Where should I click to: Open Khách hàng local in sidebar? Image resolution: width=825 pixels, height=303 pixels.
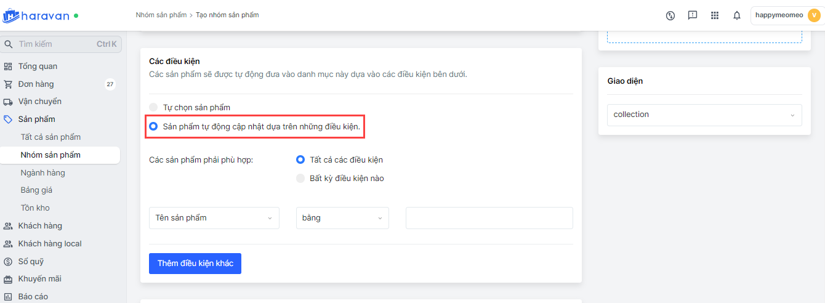[x=50, y=244]
